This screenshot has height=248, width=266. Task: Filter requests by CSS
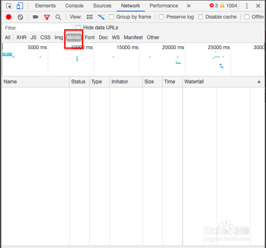[x=45, y=38]
